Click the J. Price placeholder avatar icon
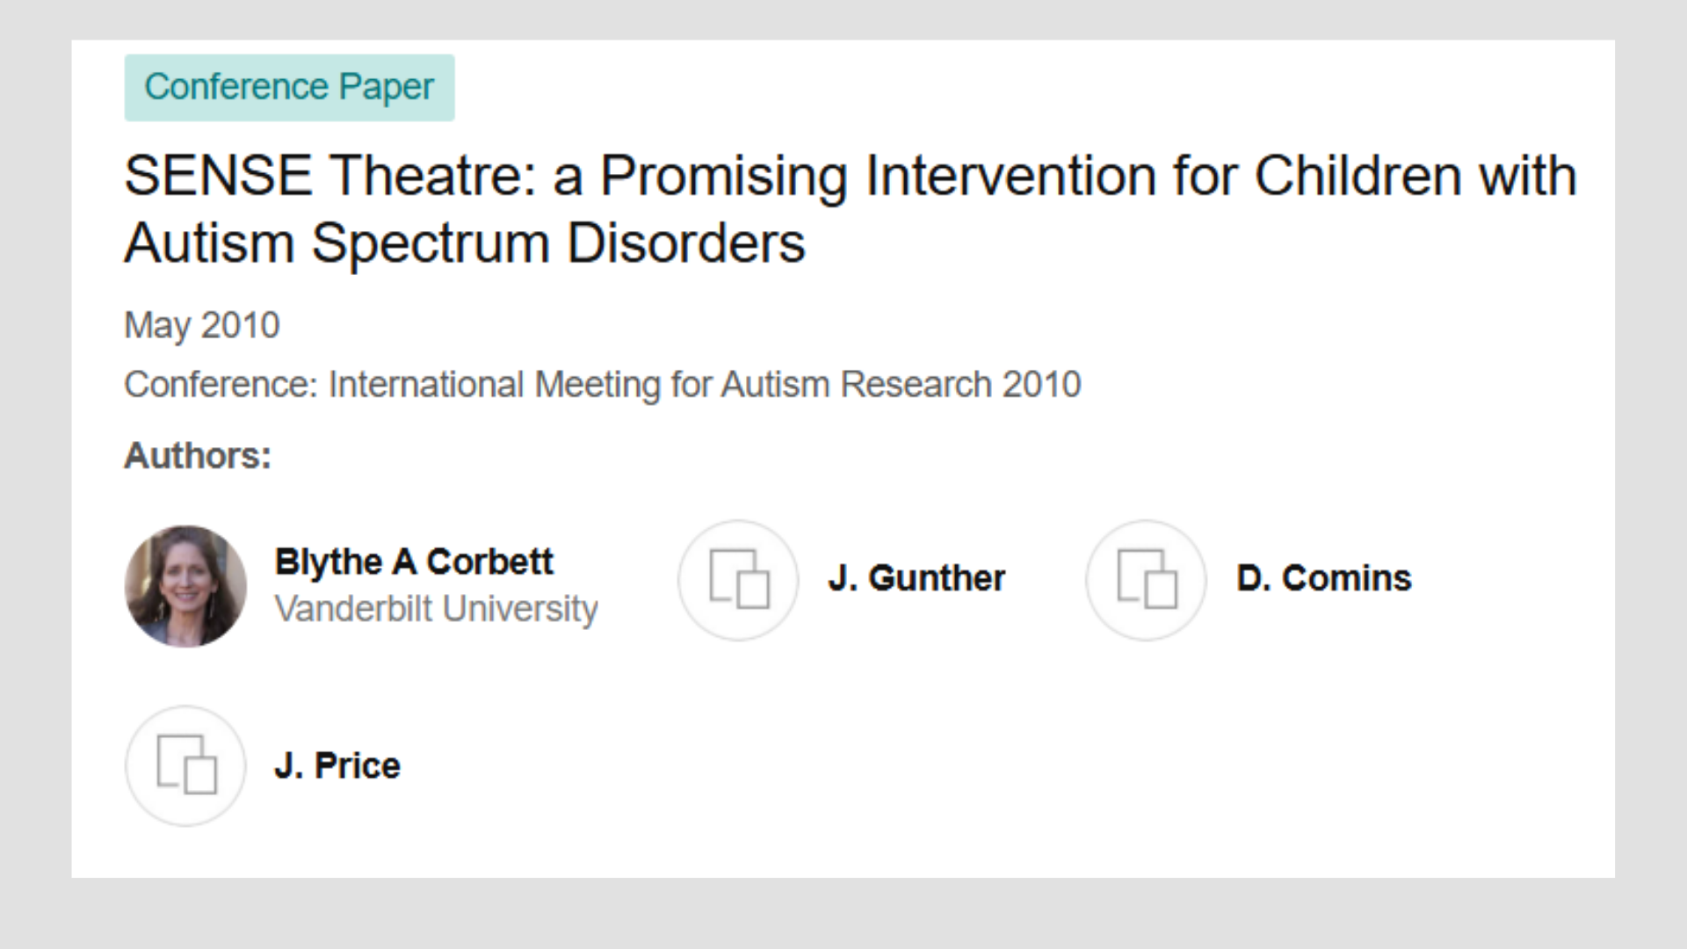The height and width of the screenshot is (949, 1687). point(185,765)
